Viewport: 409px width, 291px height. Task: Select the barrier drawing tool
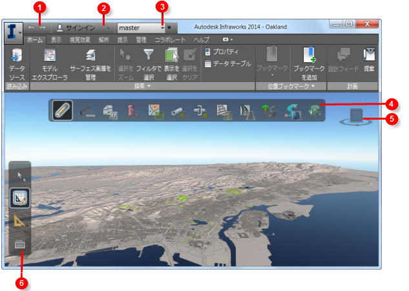click(x=87, y=113)
